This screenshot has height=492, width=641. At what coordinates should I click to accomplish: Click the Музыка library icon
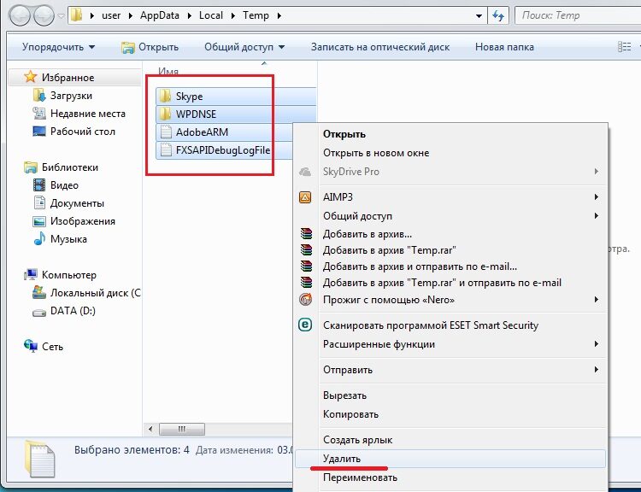coord(38,239)
